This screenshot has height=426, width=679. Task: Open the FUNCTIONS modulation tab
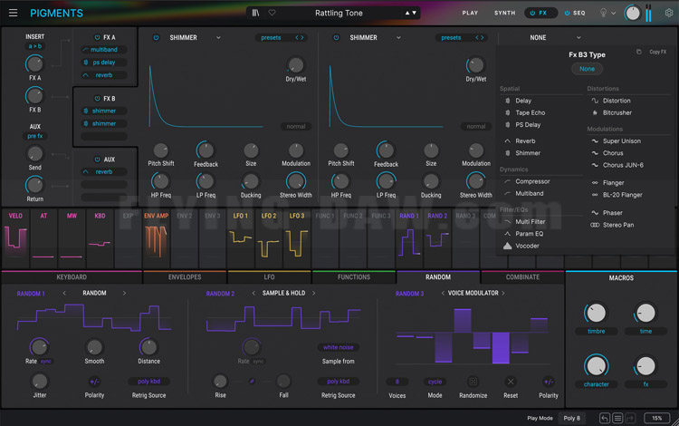(x=354, y=277)
